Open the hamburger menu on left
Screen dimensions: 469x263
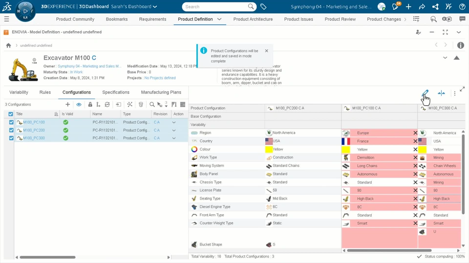(6, 19)
